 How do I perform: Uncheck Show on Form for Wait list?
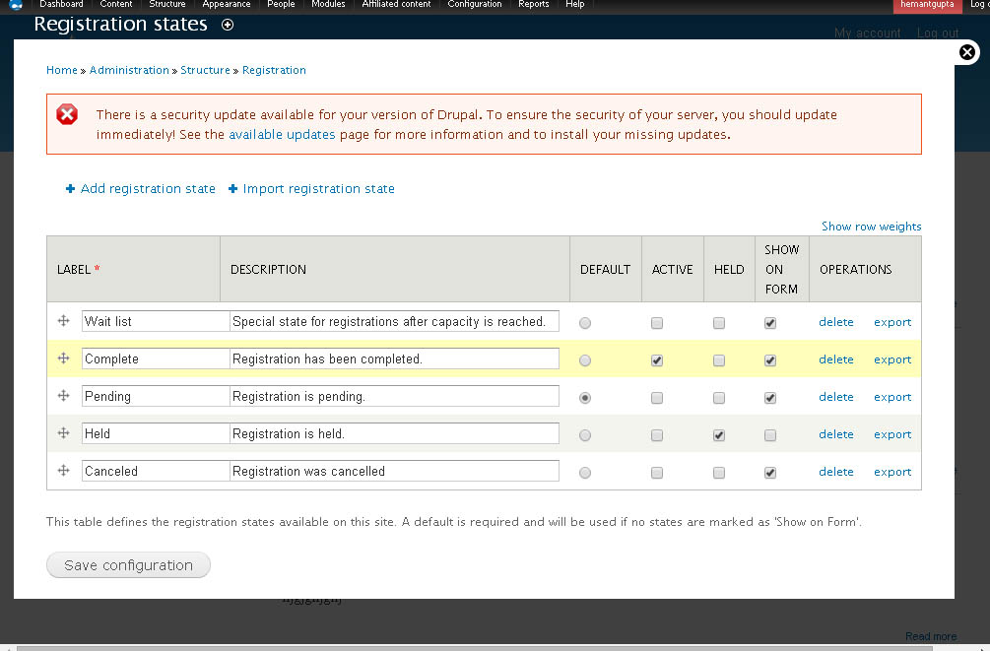click(770, 323)
